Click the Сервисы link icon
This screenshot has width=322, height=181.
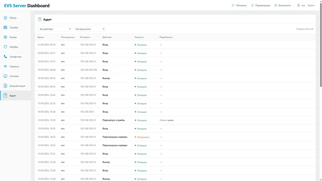click(5, 66)
